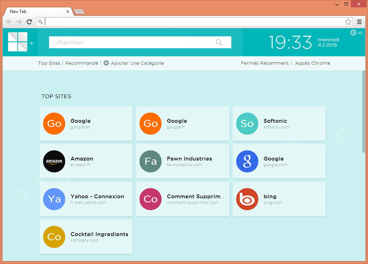Open the orange Go icon for google.fr
368x264 pixels.
pos(150,123)
